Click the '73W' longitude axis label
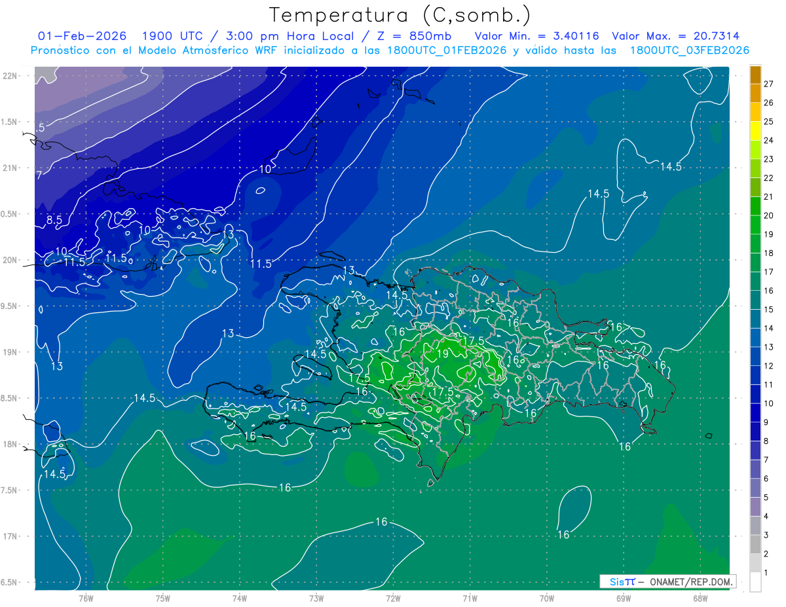786x607 pixels. (316, 598)
